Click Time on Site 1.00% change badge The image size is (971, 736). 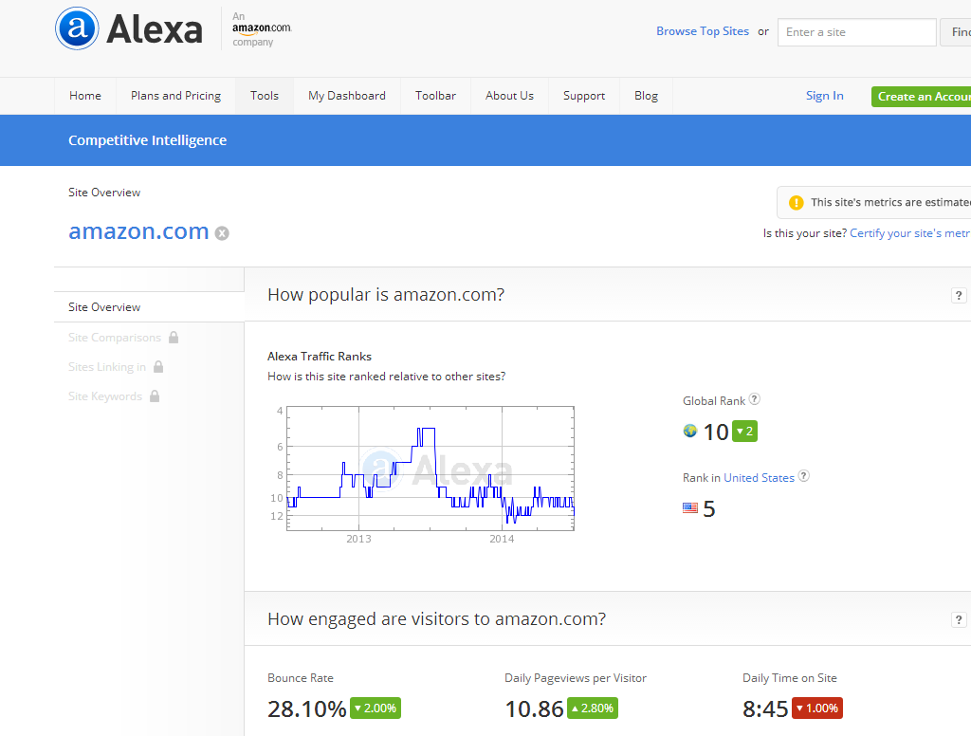pos(816,708)
